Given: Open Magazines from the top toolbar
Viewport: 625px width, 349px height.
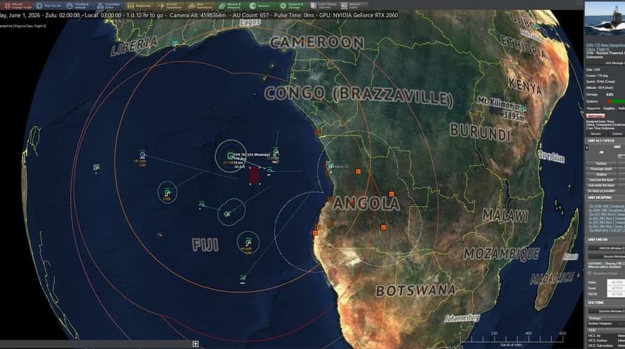Looking at the screenshot, I should tap(140, 6).
